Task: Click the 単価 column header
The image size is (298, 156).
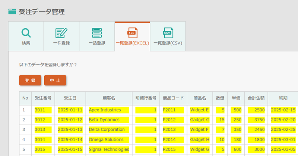Action: [236, 98]
